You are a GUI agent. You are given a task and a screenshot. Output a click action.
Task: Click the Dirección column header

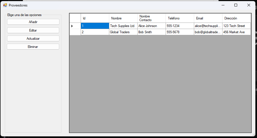coord(236,18)
